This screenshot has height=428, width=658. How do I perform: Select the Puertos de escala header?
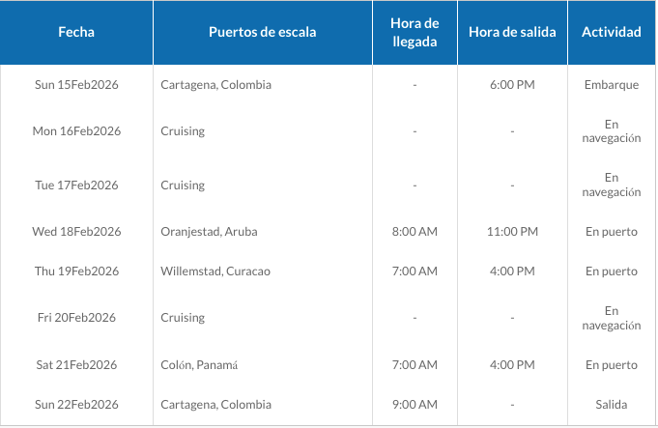tap(263, 32)
